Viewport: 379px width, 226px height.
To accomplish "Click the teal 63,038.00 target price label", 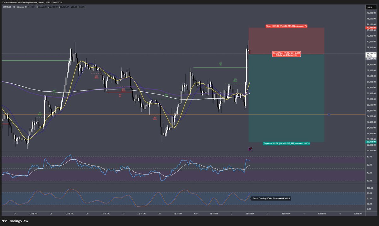I will (371, 141).
